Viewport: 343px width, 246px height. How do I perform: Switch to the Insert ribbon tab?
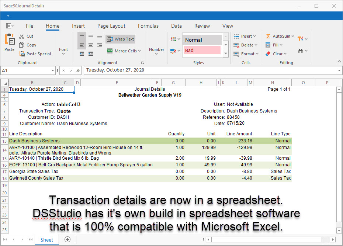[x=78, y=26]
